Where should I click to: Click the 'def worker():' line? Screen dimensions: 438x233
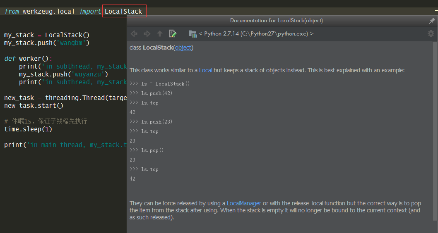[28, 59]
